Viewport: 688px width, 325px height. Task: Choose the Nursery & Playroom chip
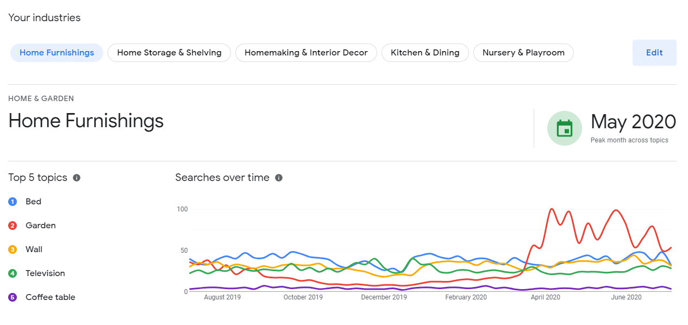point(523,53)
